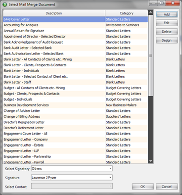This screenshot has height=195, width=182.
Task: Pick Bank Audit Letter - Selected Bank
Action: [75, 48]
